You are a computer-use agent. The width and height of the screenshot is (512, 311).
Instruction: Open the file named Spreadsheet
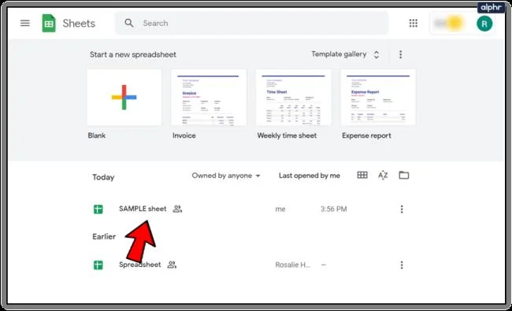click(x=139, y=265)
